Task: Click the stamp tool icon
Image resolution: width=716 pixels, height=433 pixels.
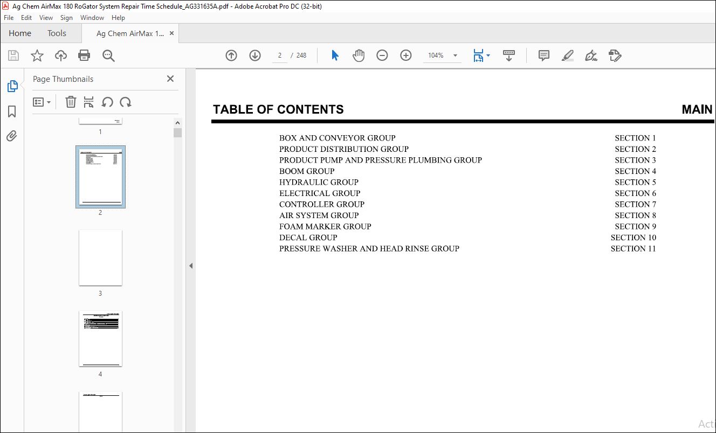Action: click(615, 55)
